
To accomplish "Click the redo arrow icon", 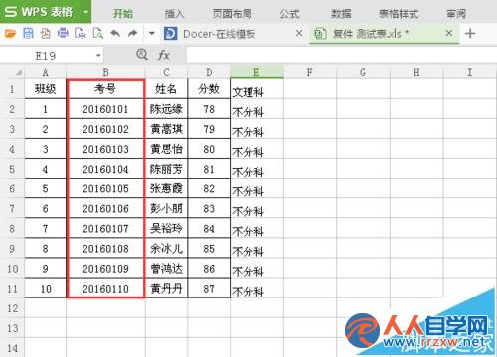I will click(133, 33).
